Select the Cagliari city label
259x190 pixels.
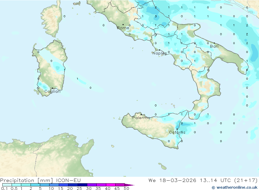pyautogui.click(x=53, y=92)
